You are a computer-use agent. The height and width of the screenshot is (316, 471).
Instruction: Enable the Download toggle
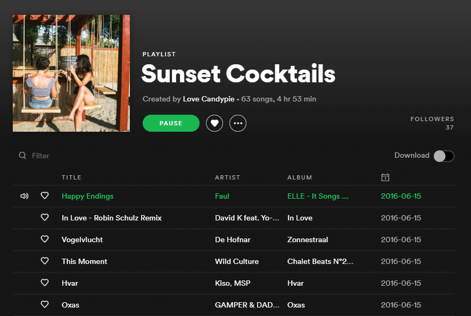(x=443, y=156)
